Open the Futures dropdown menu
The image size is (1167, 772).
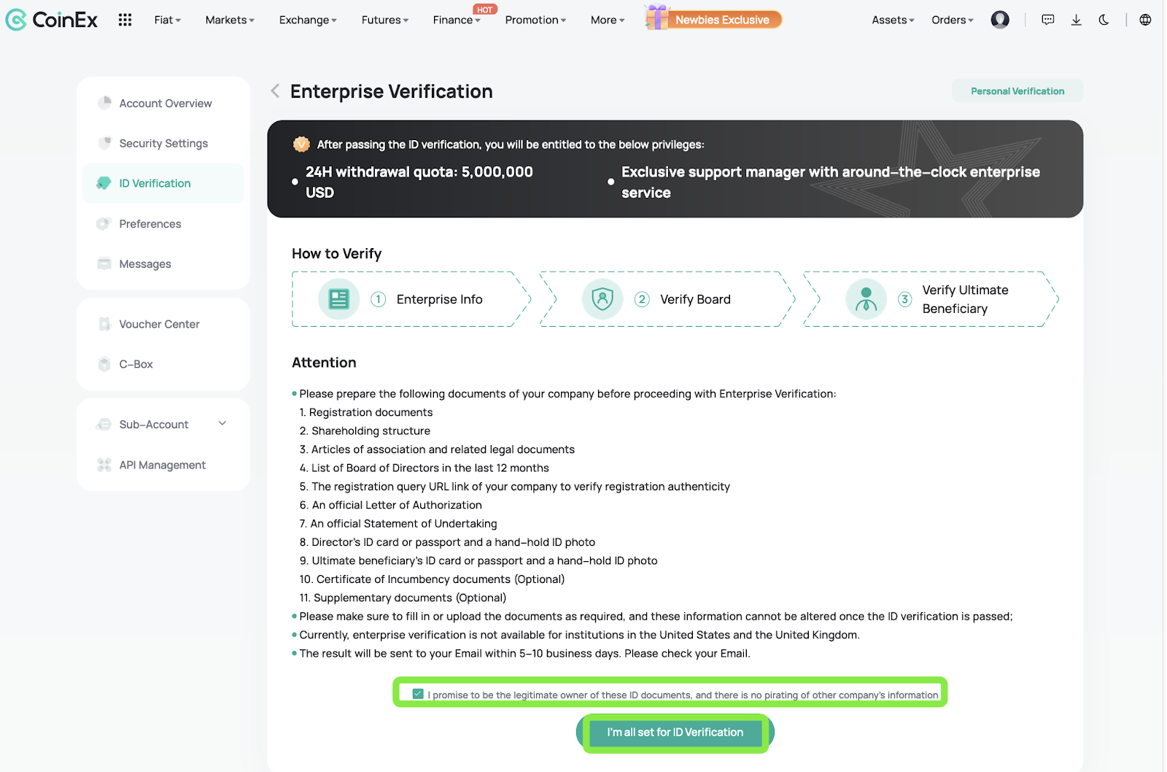click(384, 20)
